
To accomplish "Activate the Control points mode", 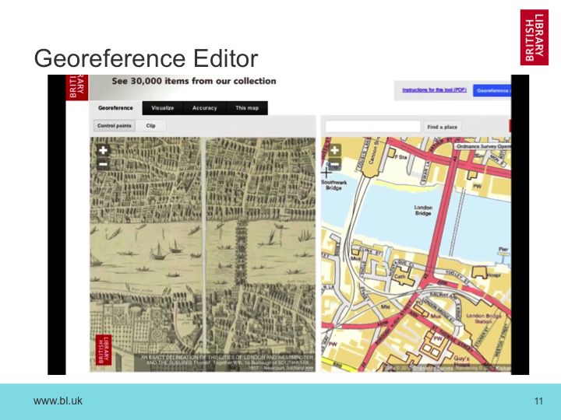I will pos(114,126).
